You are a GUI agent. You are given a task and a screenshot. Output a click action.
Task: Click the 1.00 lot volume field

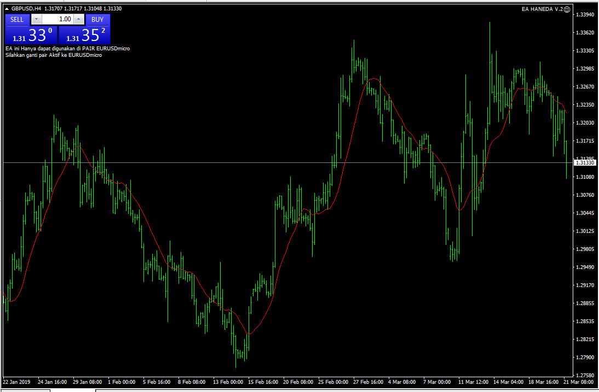coord(57,19)
